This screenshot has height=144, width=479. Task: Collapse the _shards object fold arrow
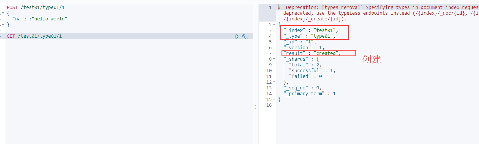pyautogui.click(x=274, y=59)
